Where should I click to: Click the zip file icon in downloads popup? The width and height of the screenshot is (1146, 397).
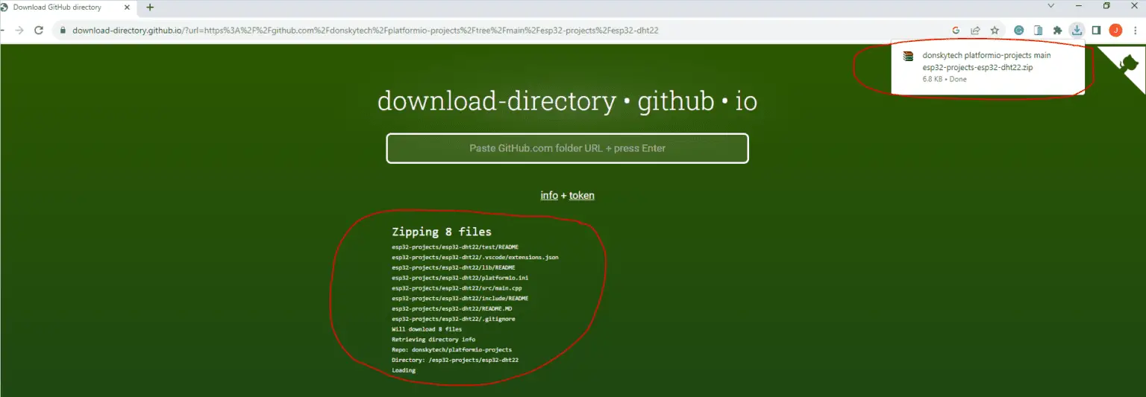click(908, 56)
